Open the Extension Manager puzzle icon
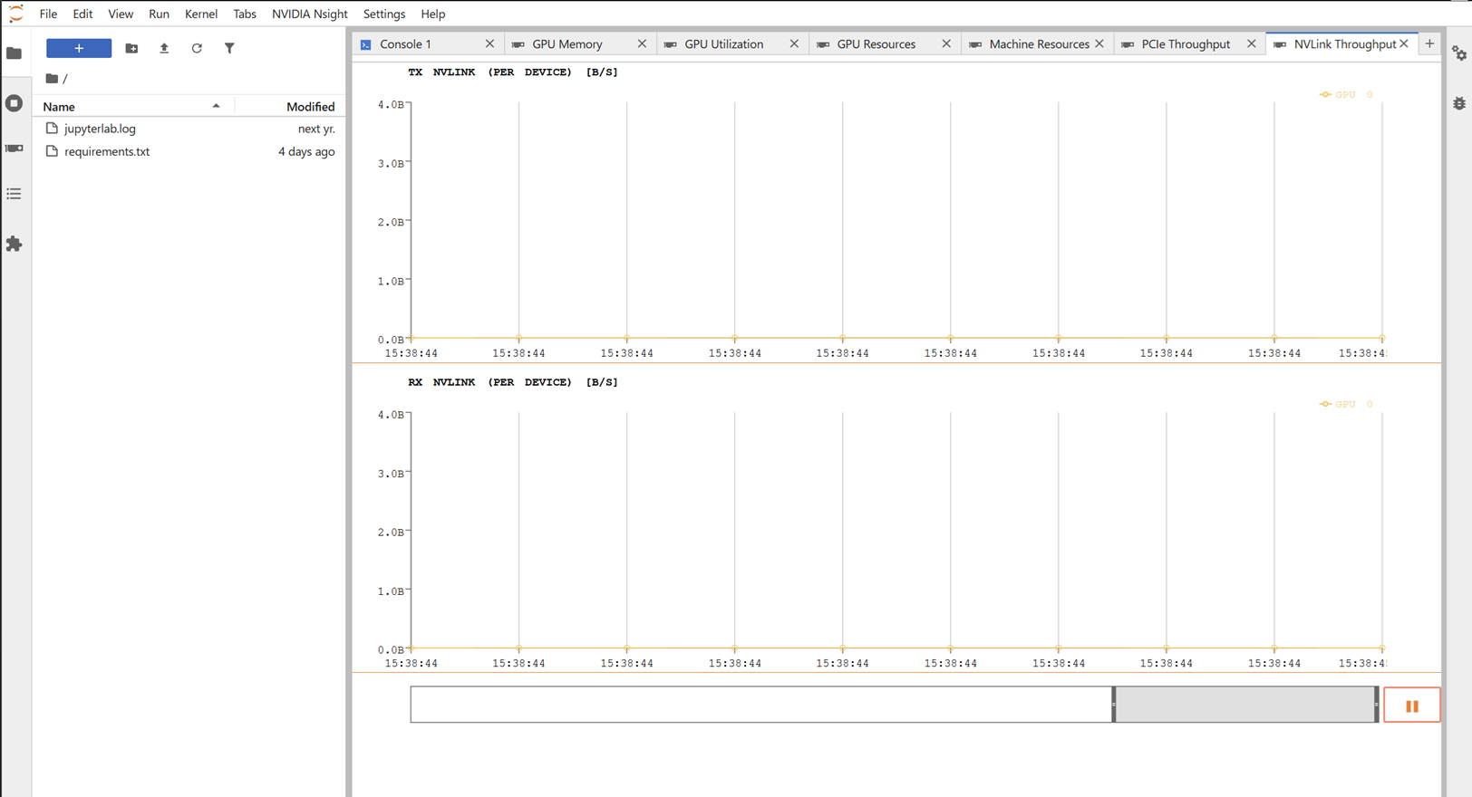 click(x=15, y=244)
